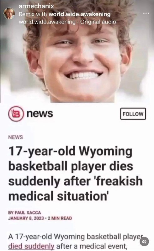Screen dimensions: 154x251
Task: Click the Wyoming basketball player headline
Action: 75,174
